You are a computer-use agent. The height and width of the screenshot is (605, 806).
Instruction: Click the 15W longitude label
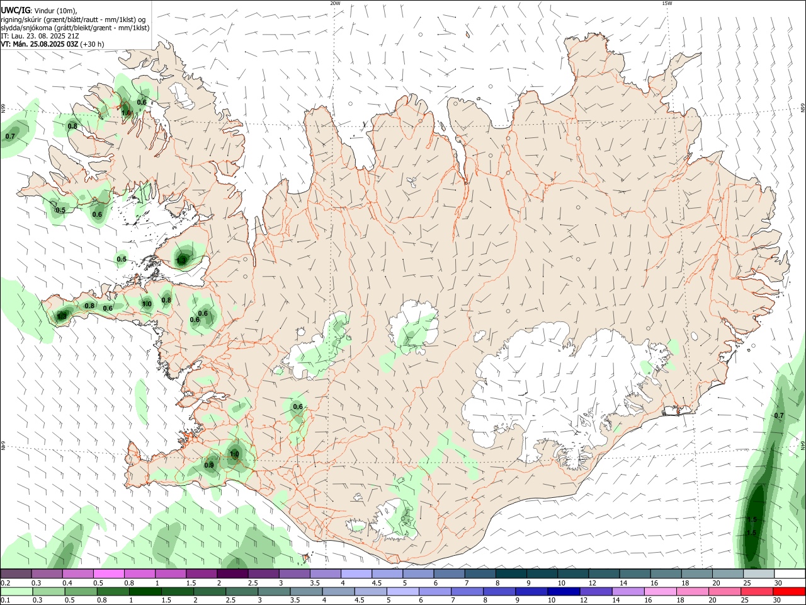667,3
